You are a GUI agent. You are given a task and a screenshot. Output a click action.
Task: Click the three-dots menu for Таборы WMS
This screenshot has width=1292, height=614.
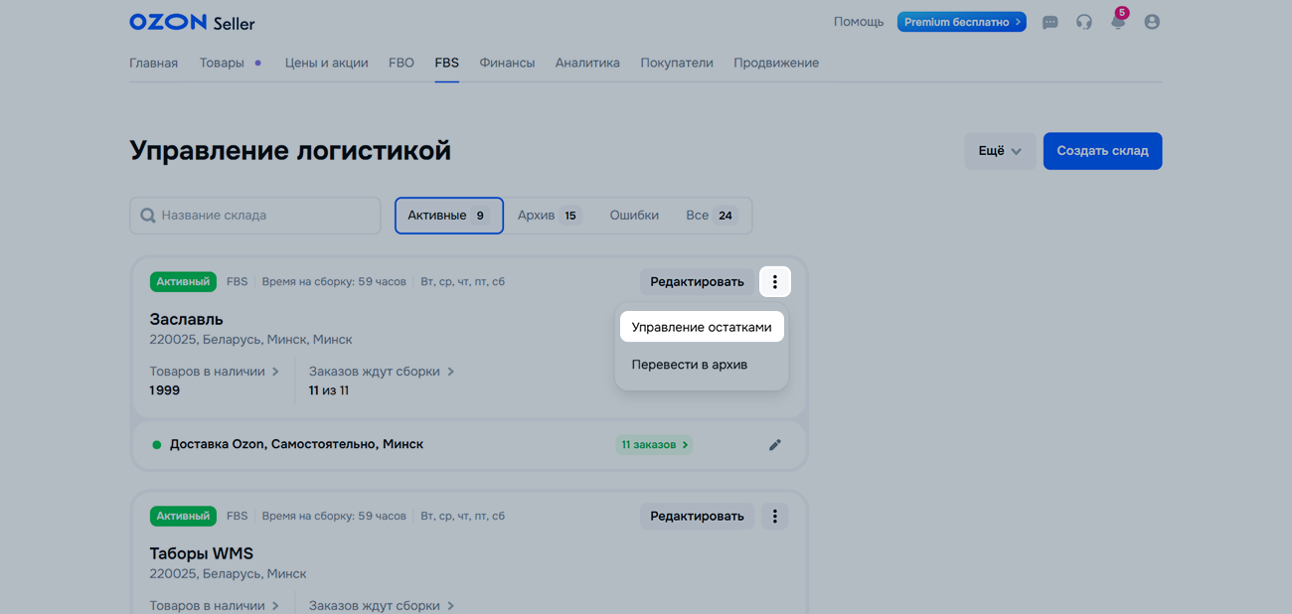(774, 517)
